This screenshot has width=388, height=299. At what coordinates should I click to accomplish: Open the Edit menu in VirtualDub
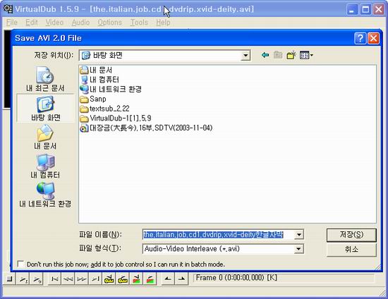(32, 23)
